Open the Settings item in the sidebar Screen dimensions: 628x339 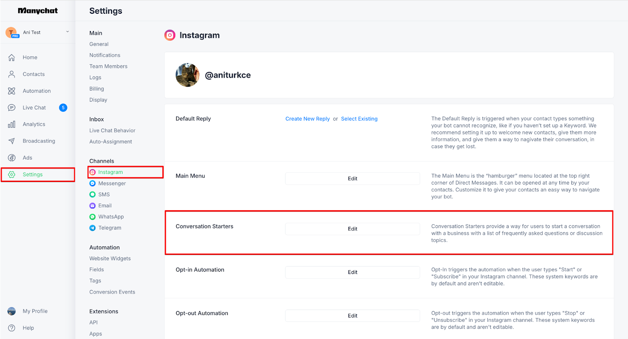click(x=38, y=175)
